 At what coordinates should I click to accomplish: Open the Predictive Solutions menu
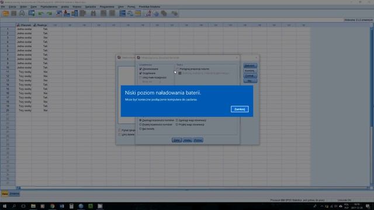[x=150, y=6]
